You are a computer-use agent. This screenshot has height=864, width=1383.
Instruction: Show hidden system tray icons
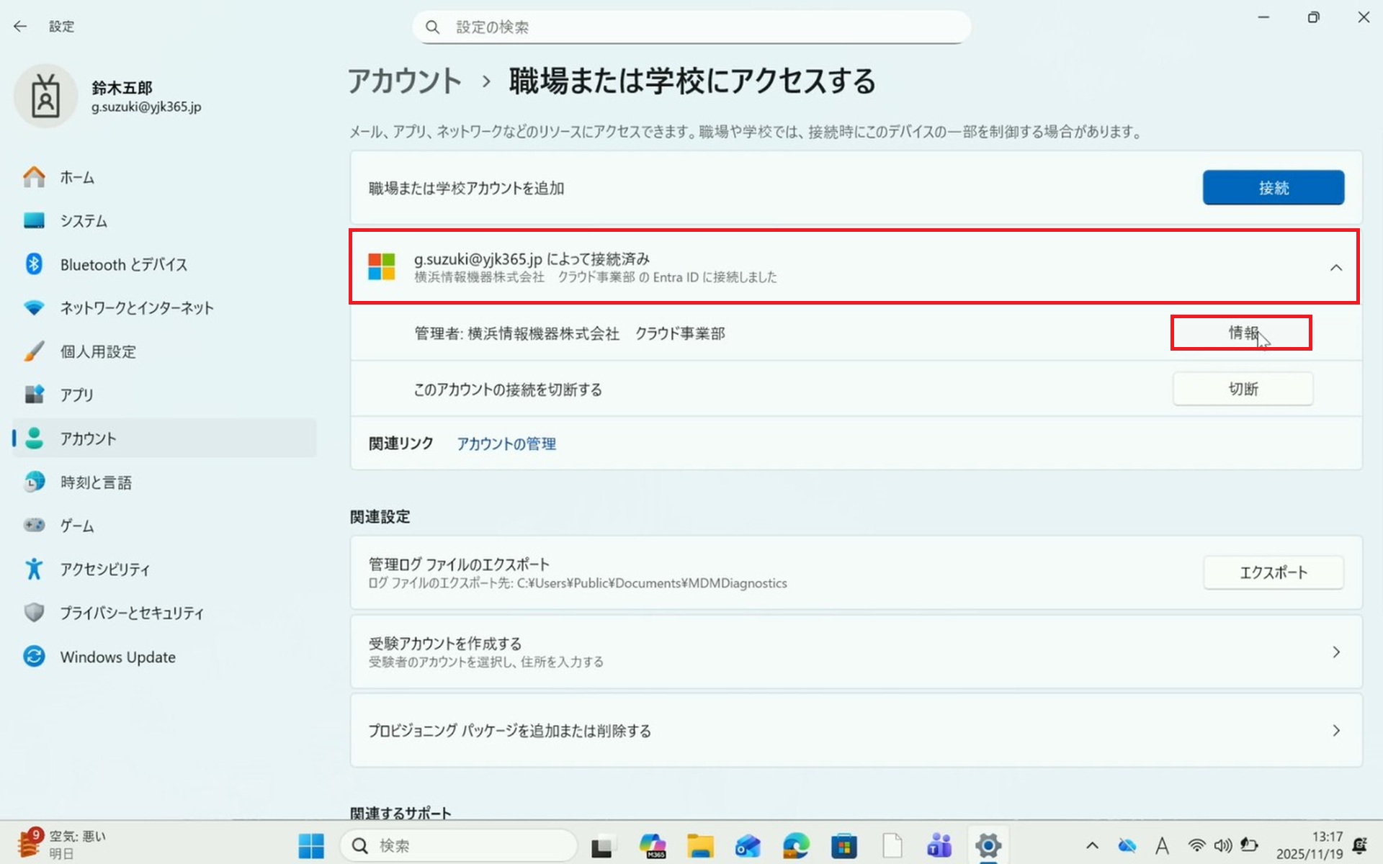1092,845
